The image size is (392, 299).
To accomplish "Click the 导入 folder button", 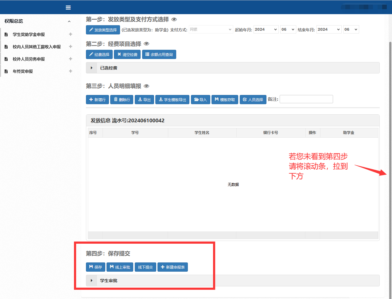I will (x=200, y=100).
